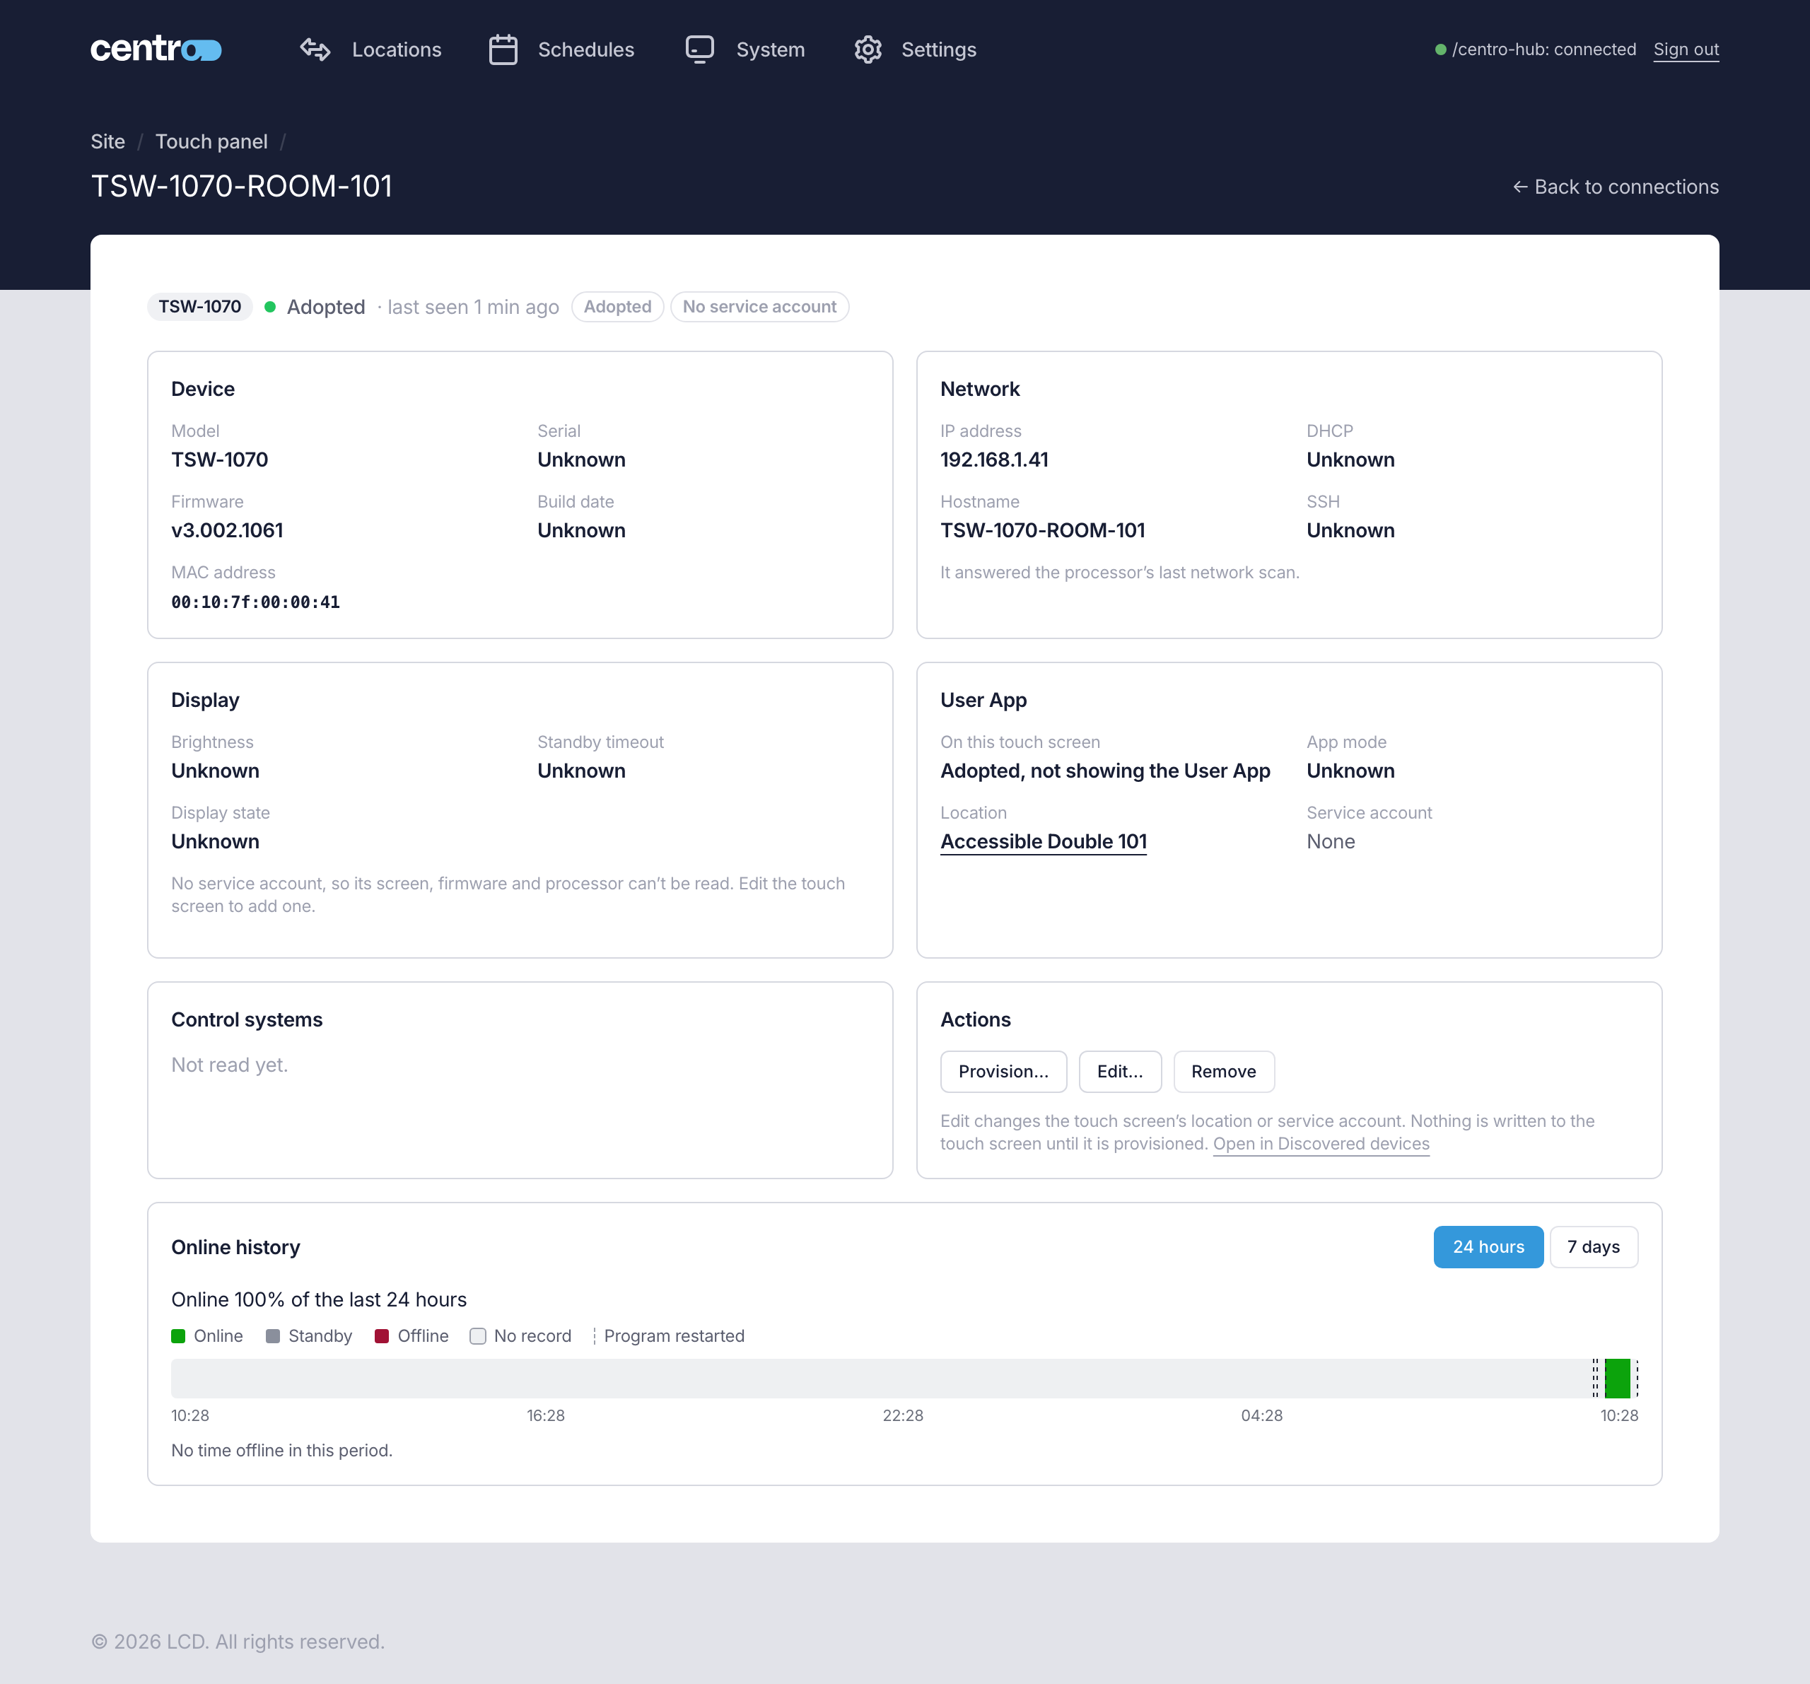This screenshot has width=1810, height=1684.
Task: Click the green Online legend swatch
Action: [178, 1335]
